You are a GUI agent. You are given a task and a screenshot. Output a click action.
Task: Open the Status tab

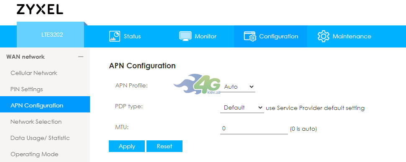point(126,36)
